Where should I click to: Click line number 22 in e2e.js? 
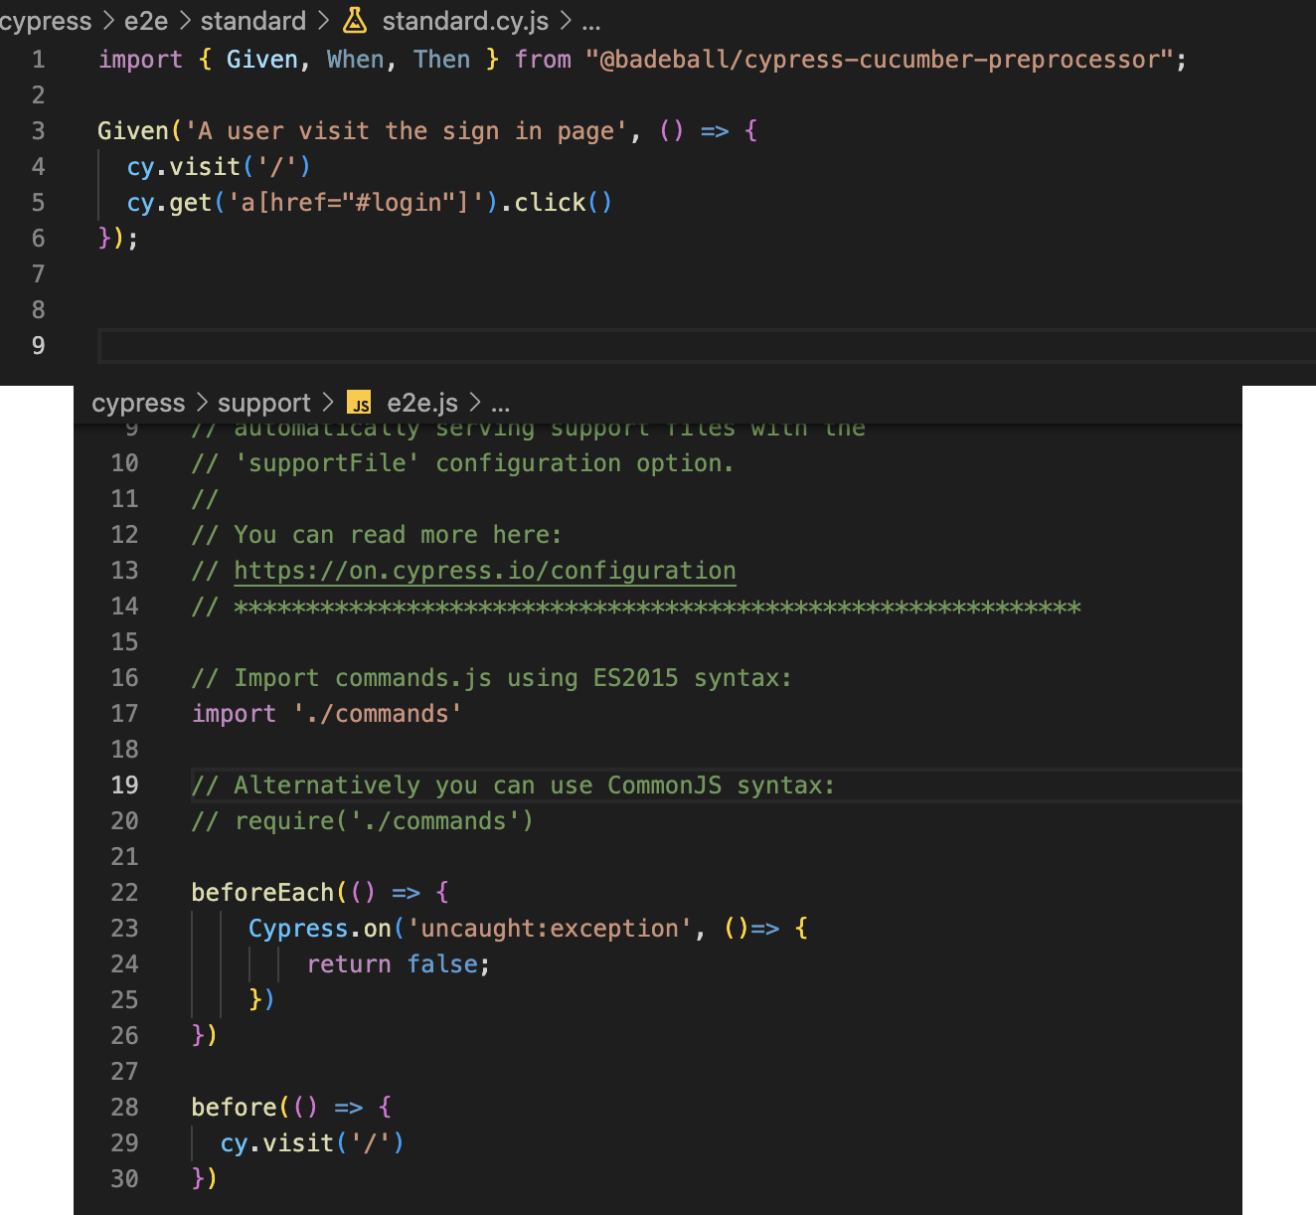pos(124,892)
